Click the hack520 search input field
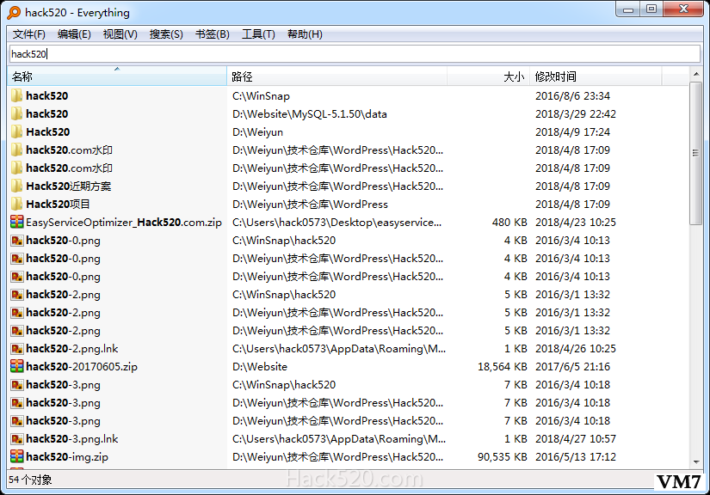The width and height of the screenshot is (710, 495). pos(355,54)
